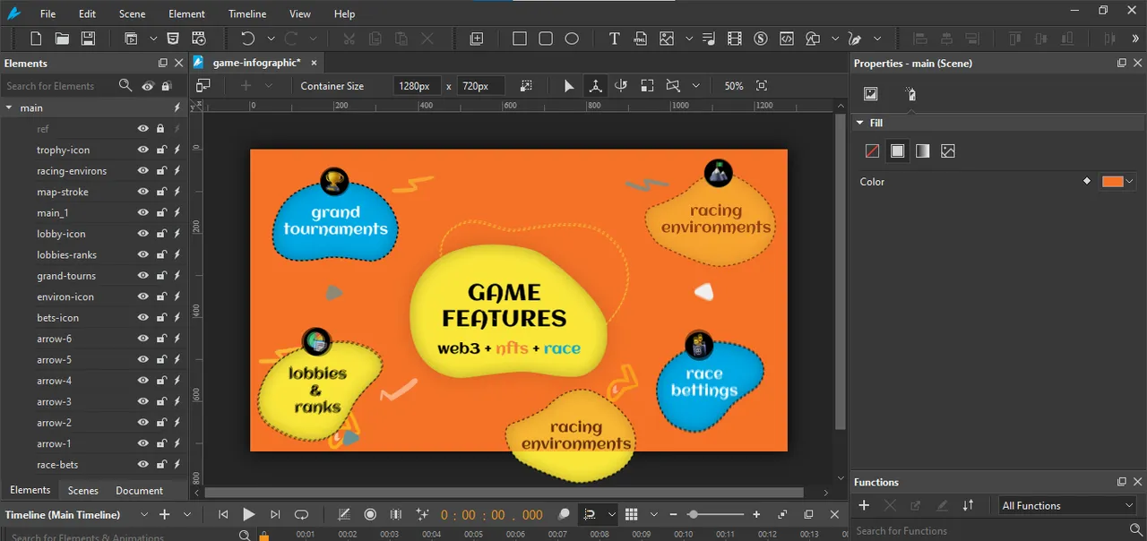Screen dimensions: 1147x541
Task: Open the Timeline menu
Action: [x=246, y=13]
